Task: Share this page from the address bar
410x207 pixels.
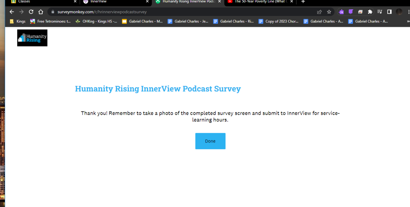Action: pos(319,12)
